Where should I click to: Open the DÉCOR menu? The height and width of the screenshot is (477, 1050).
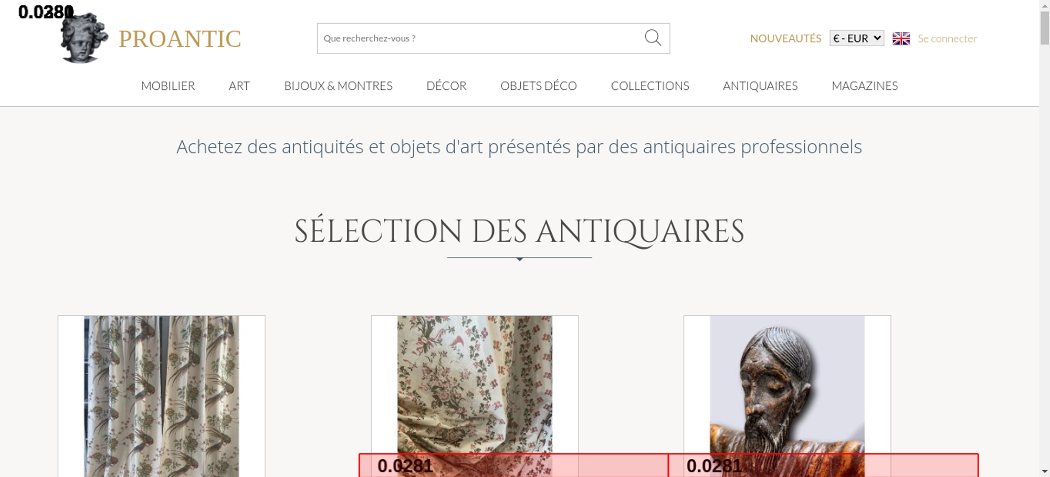point(446,86)
